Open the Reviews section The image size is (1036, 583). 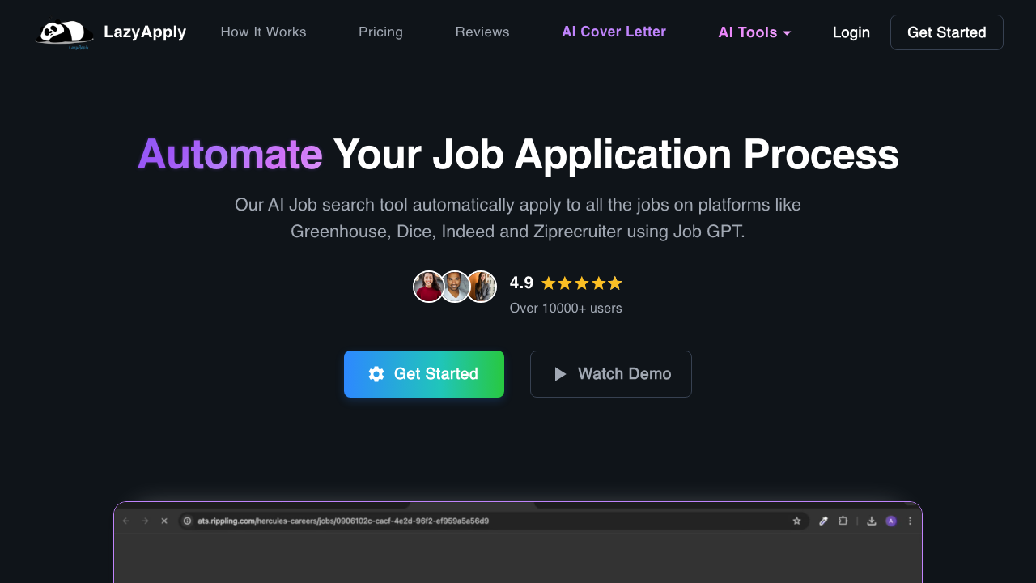tap(482, 32)
